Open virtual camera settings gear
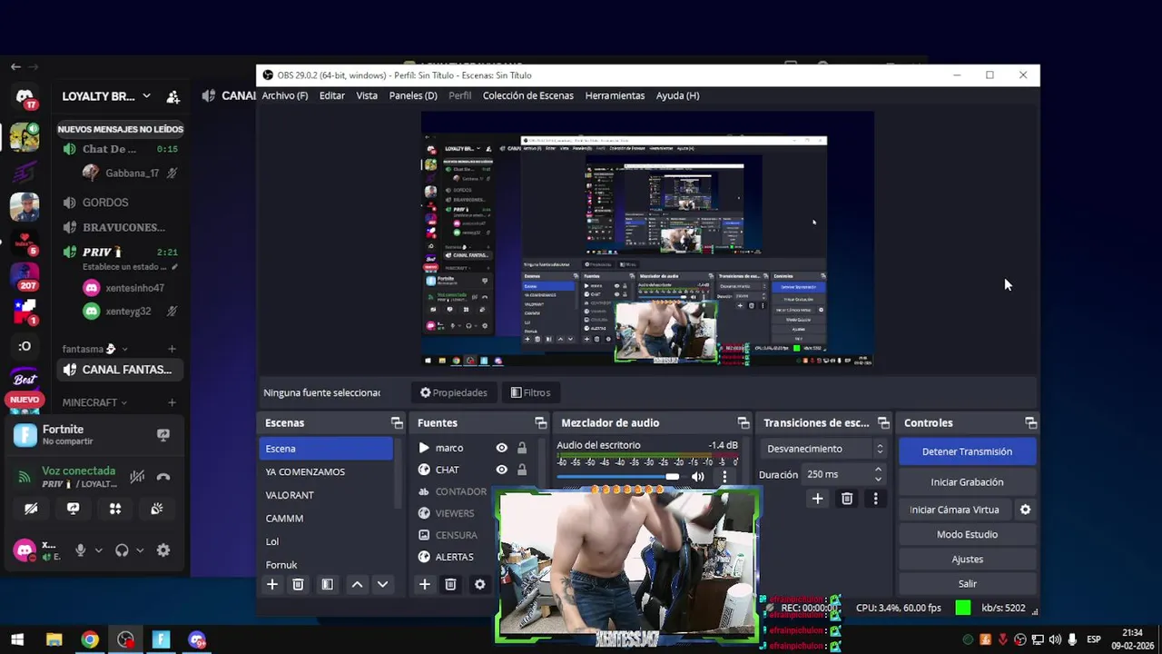Screen dimensions: 1162x654 click(x=1025, y=510)
